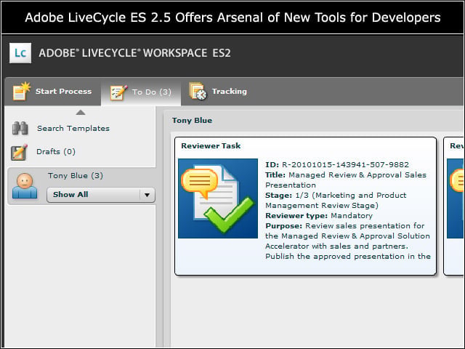This screenshot has width=465, height=349.
Task: Click the Lc LiveCycle logo icon
Action: (x=20, y=53)
